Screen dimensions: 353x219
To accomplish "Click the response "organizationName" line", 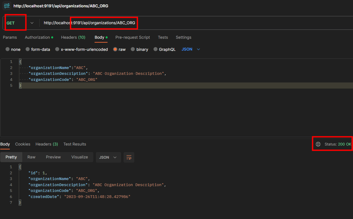I will [59, 179].
